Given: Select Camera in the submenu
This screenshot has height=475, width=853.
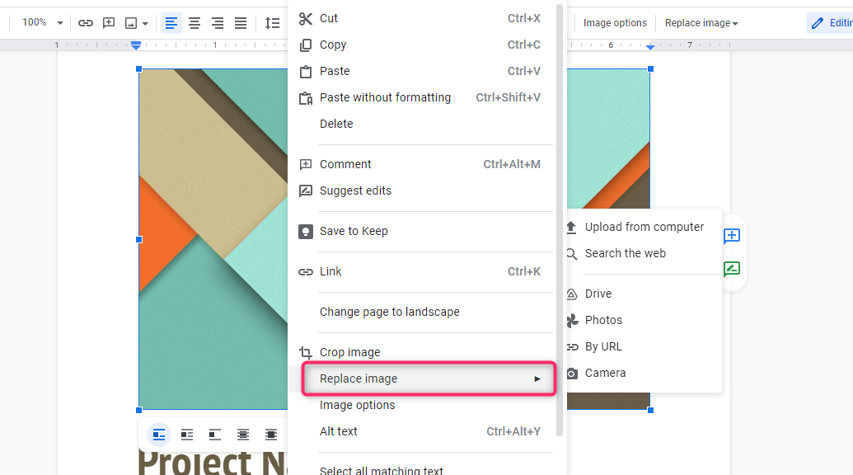Looking at the screenshot, I should click(x=644, y=374).
